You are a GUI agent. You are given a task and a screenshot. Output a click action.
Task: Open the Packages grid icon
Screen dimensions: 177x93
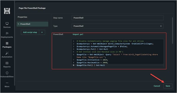click(x=7, y=43)
